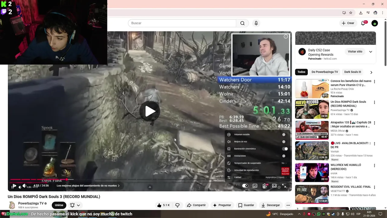This screenshot has height=218, width=387.
Task: Open the player settings gear
Action: click(265, 186)
